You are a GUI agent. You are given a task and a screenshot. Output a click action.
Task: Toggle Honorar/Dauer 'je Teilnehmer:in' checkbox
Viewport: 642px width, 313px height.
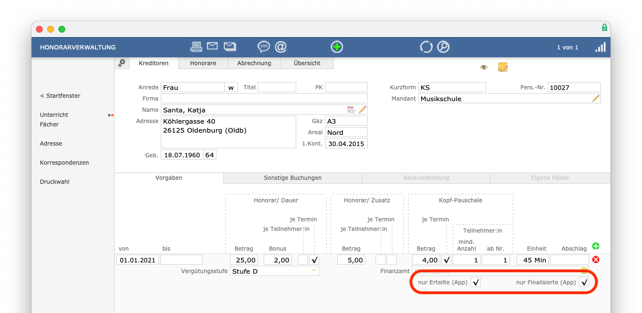(x=303, y=260)
